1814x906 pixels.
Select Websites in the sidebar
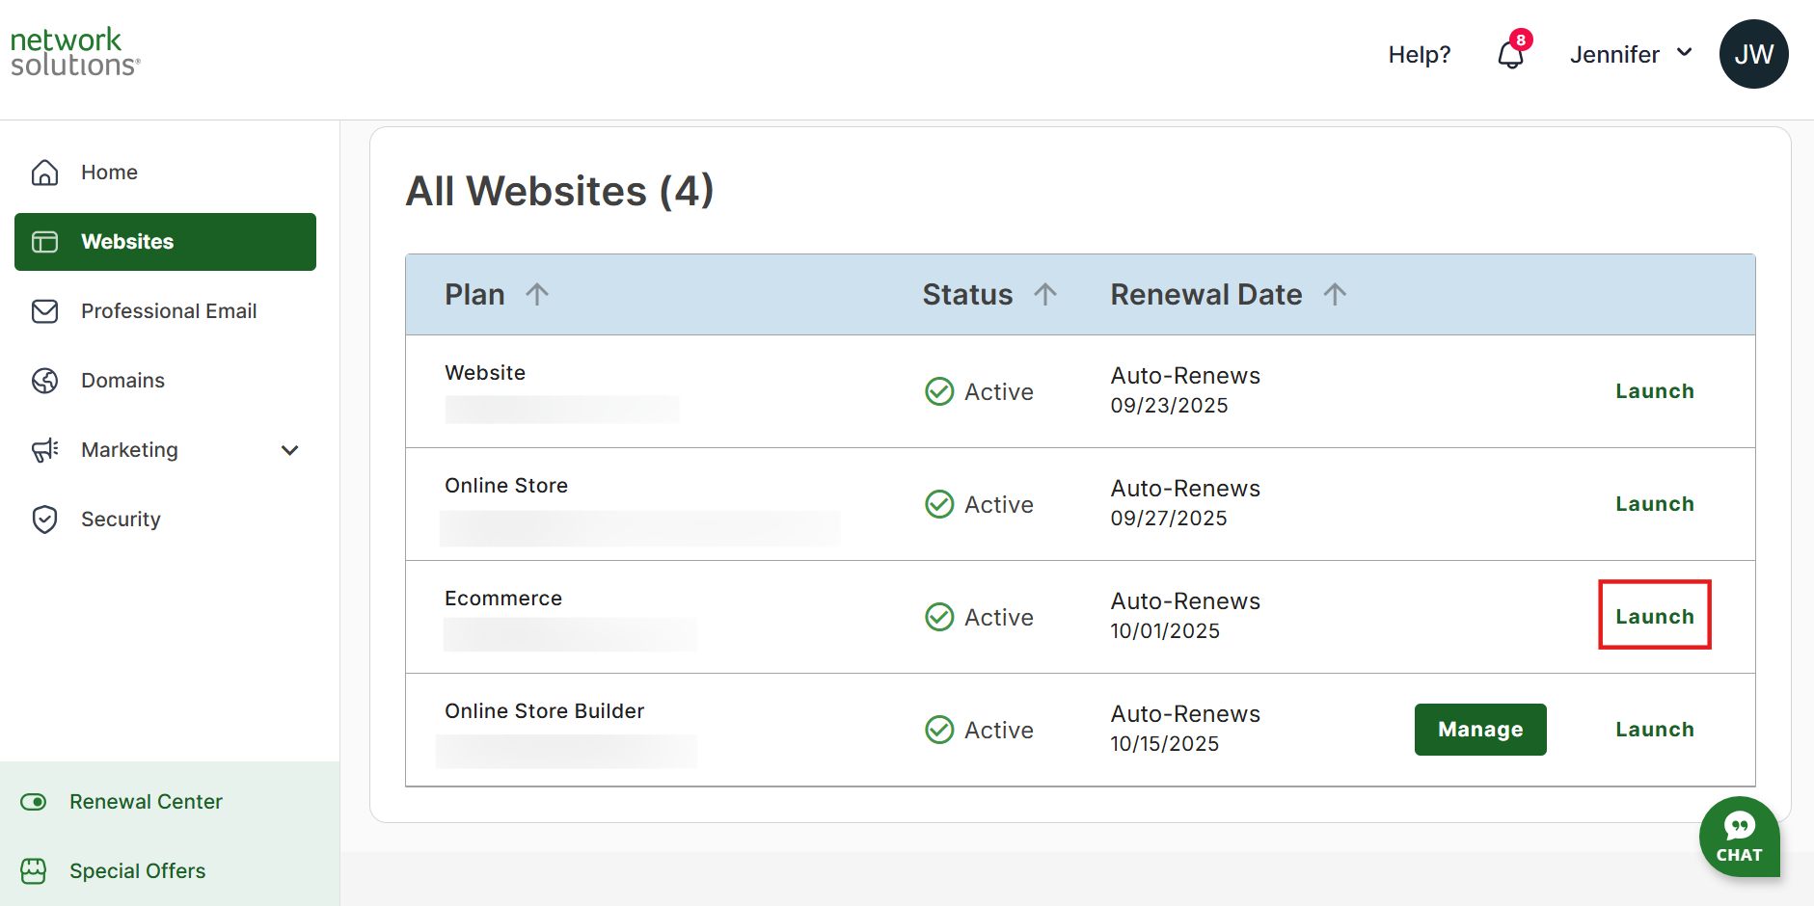[165, 242]
